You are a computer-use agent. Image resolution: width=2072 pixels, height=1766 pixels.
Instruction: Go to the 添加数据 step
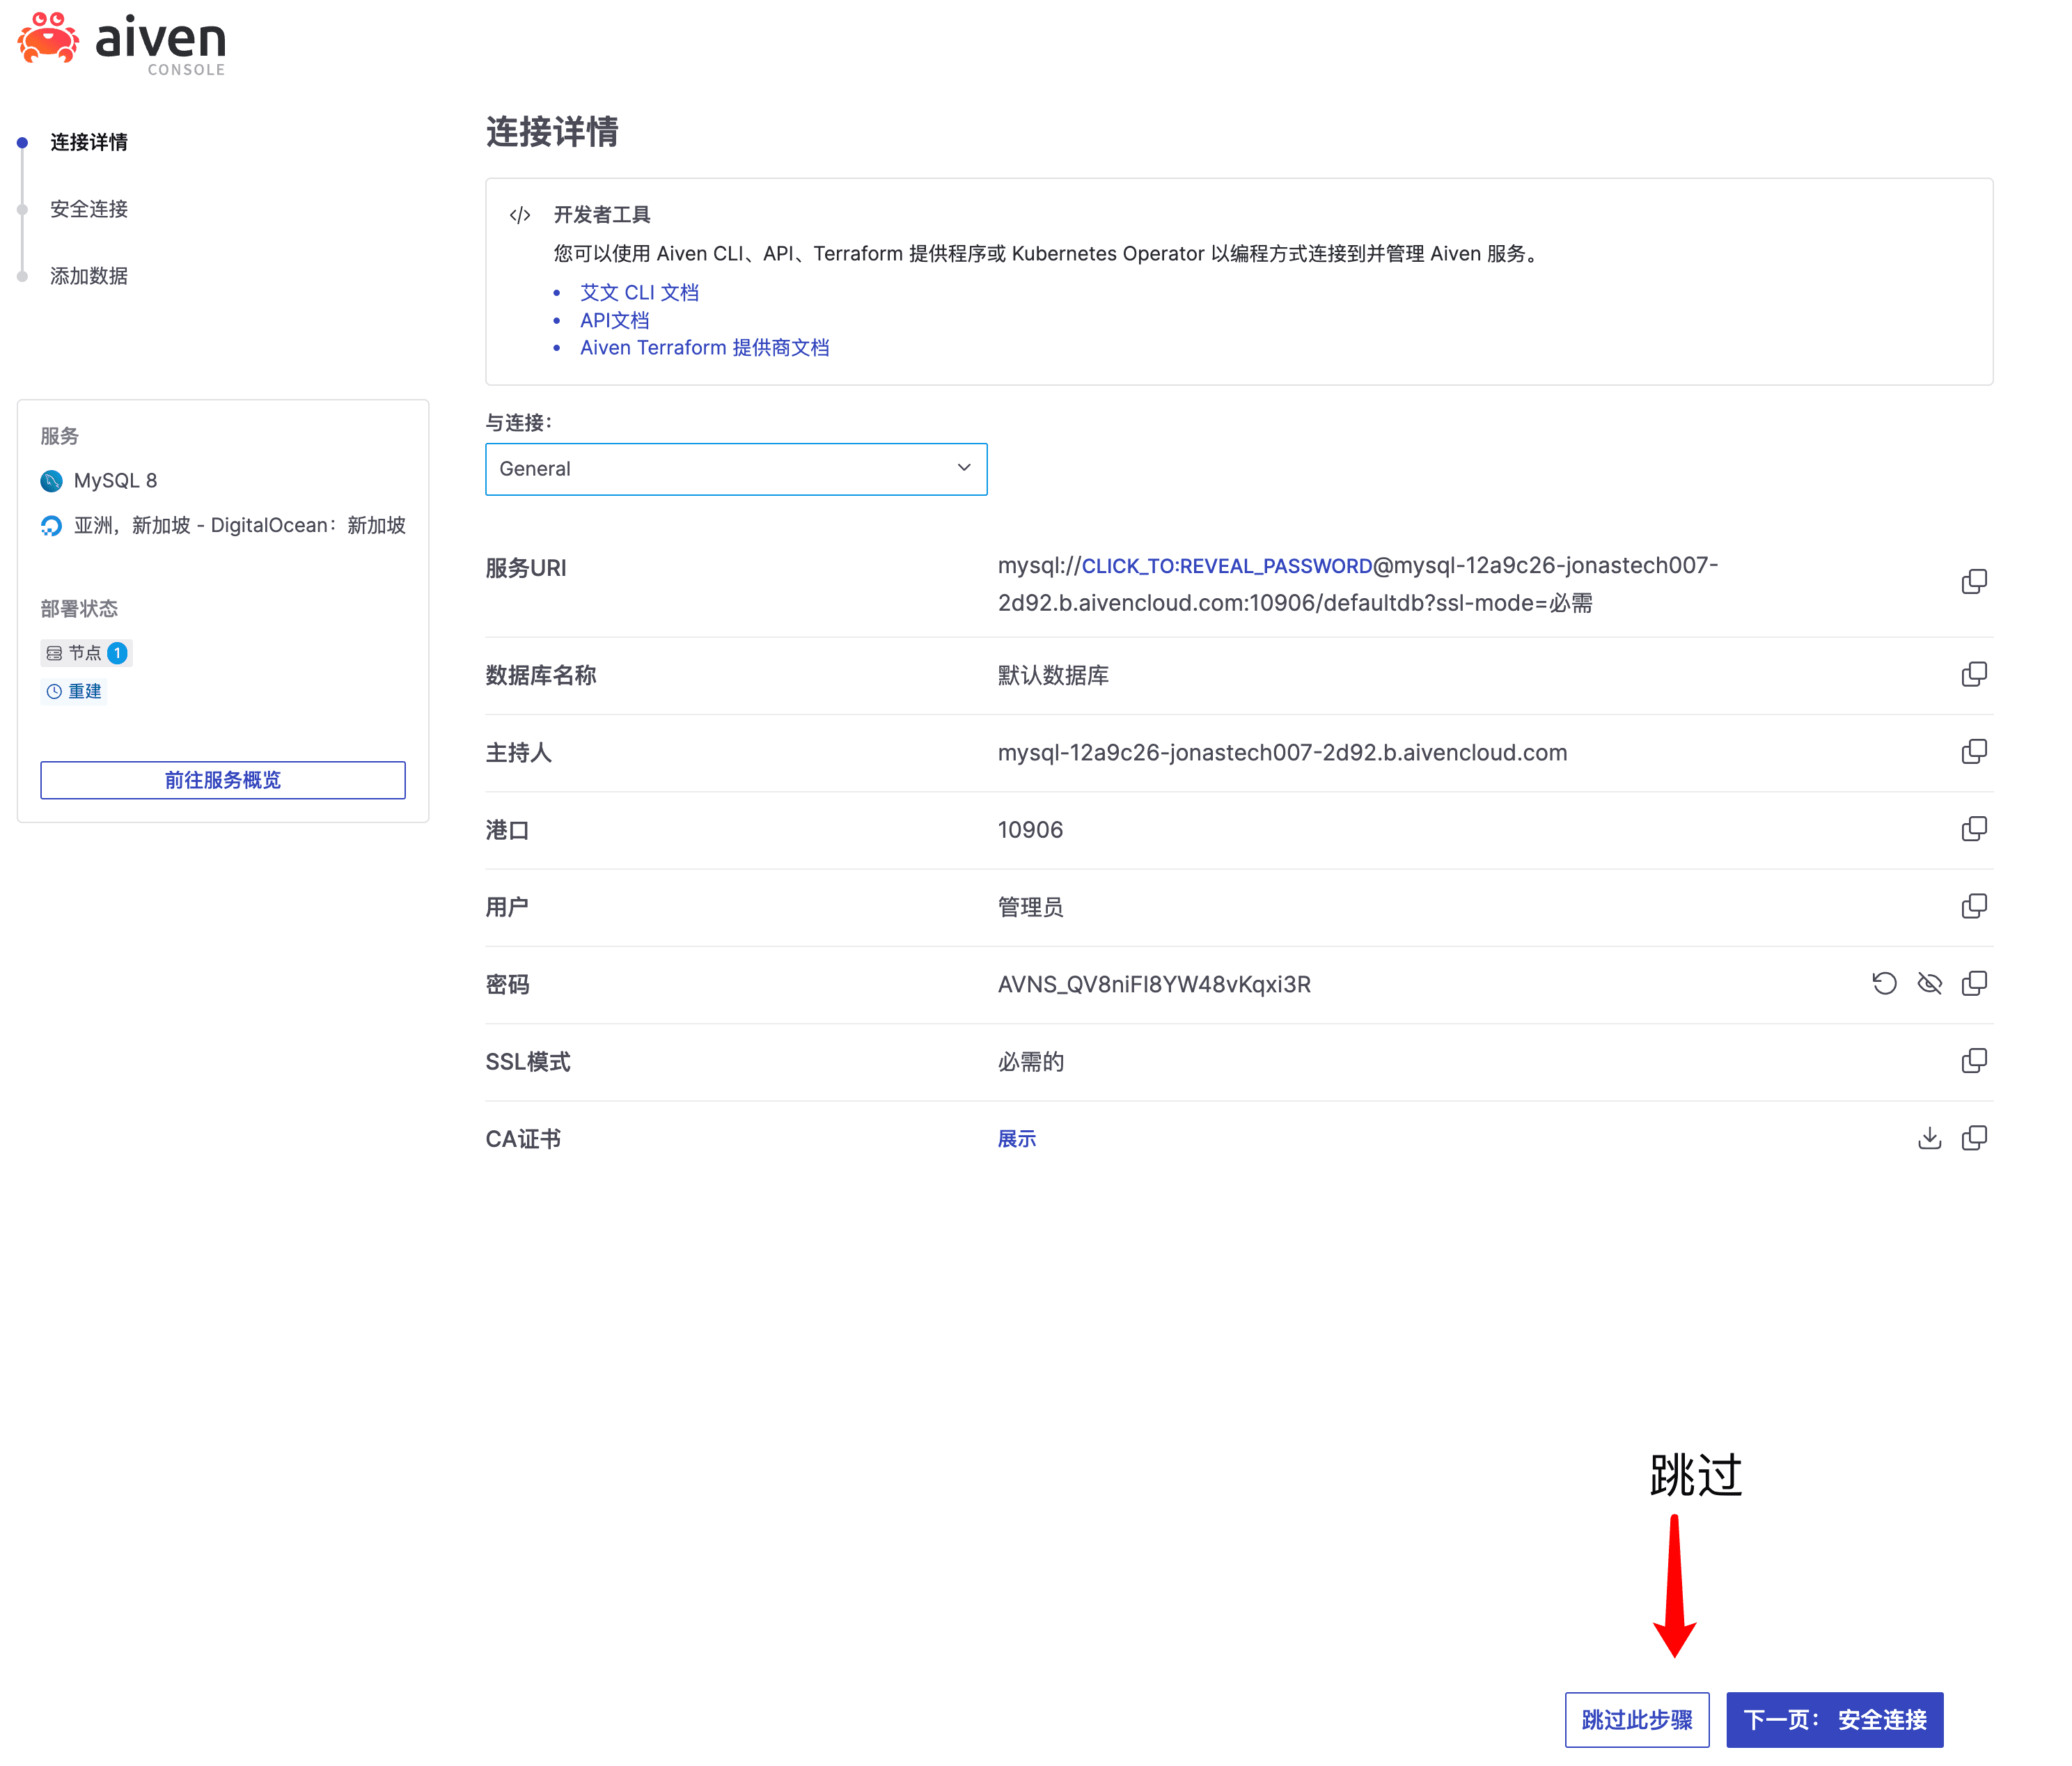(x=89, y=276)
